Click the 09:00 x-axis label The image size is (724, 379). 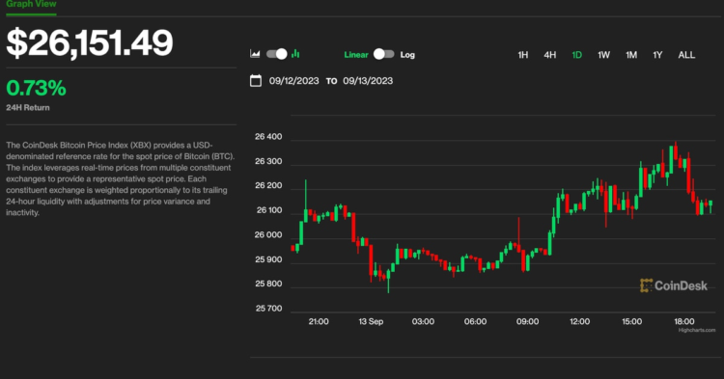click(x=527, y=321)
